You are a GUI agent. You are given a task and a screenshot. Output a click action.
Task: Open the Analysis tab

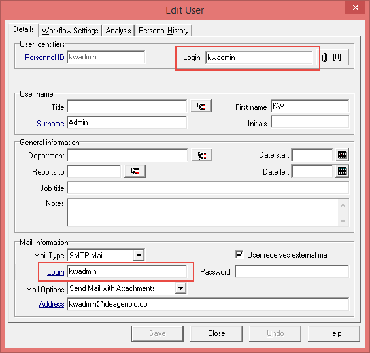pyautogui.click(x=118, y=31)
